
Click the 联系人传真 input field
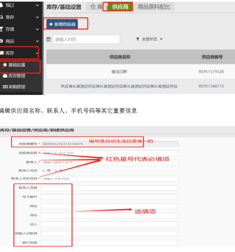(109, 188)
